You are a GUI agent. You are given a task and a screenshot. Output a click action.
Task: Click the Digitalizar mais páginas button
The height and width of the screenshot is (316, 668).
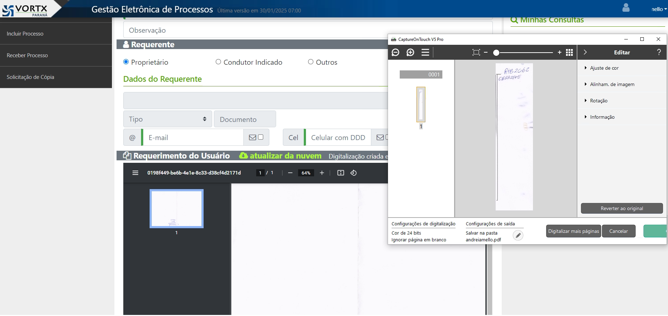(573, 231)
